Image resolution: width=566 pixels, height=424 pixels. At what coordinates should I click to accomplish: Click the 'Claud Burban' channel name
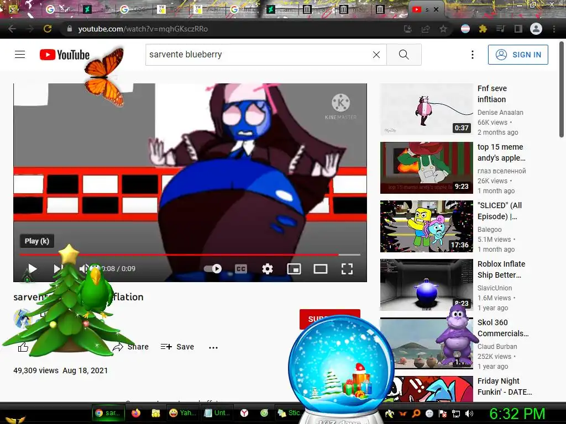497,347
